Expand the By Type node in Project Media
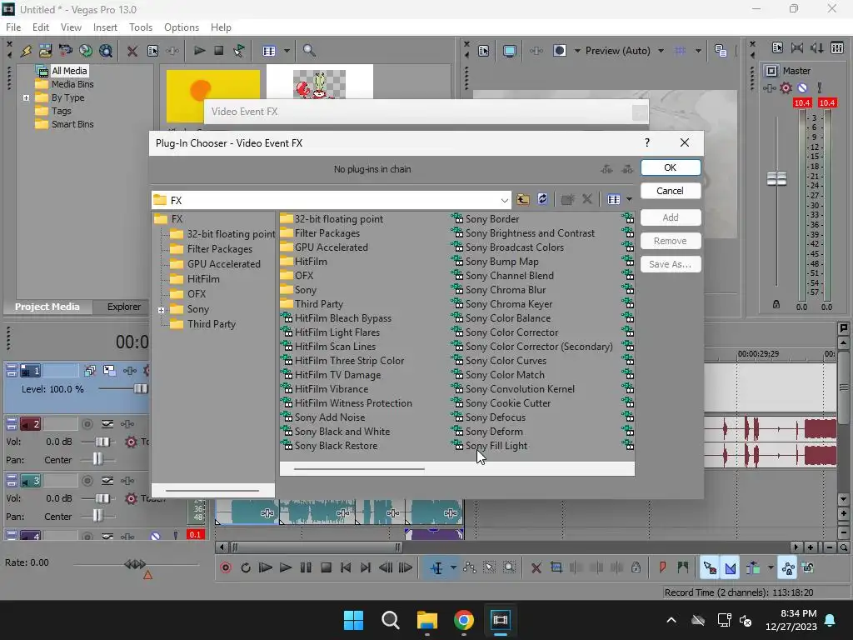Image resolution: width=853 pixels, height=640 pixels. tap(26, 98)
